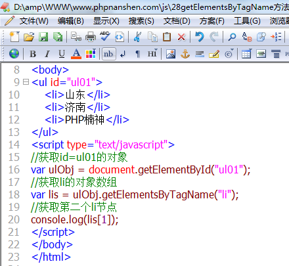Click the comment //获取id=ul01的对象
This screenshot has width=289, height=266.
[x=79, y=157]
